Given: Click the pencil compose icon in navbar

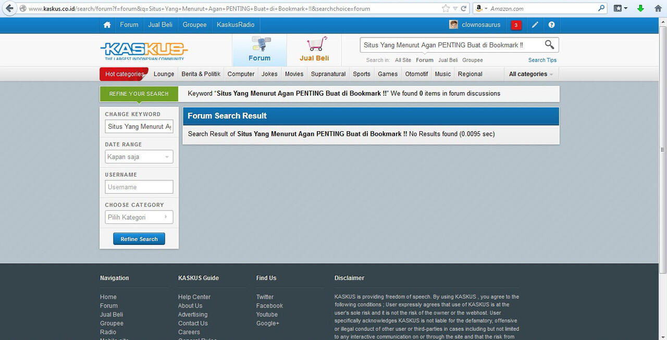Looking at the screenshot, I should click(x=535, y=24).
